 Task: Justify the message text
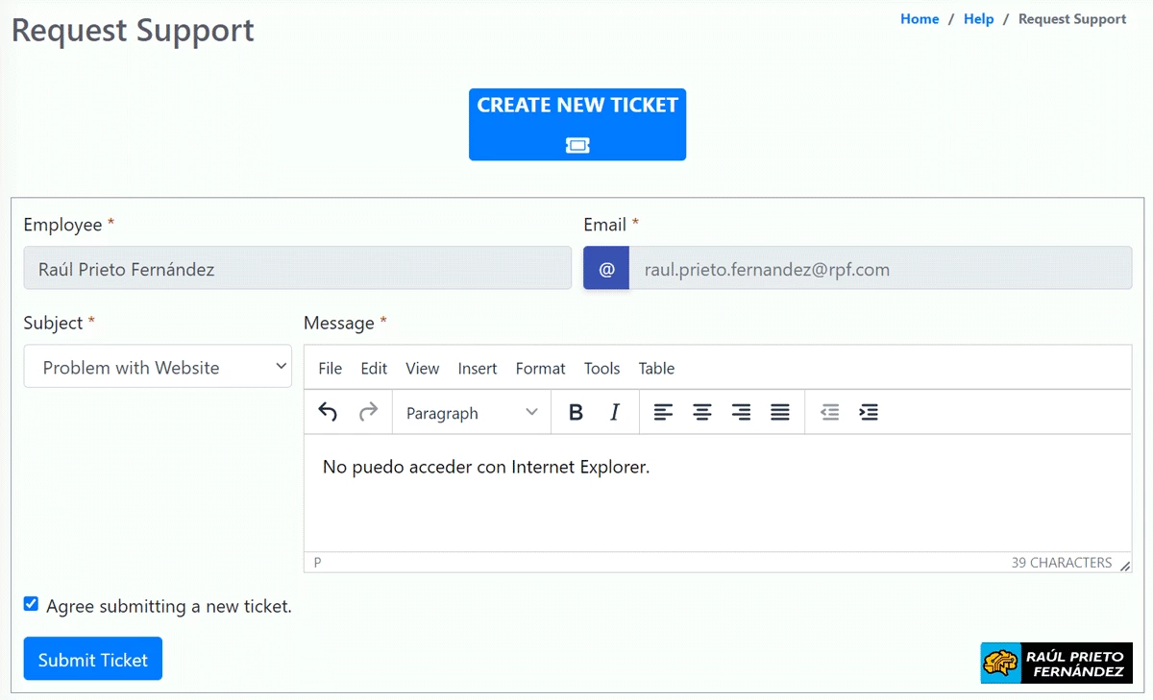(x=780, y=412)
